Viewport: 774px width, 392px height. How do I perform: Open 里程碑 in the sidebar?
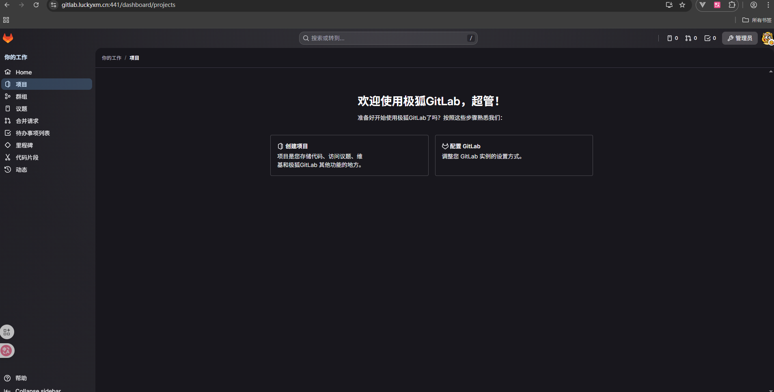(x=47, y=145)
